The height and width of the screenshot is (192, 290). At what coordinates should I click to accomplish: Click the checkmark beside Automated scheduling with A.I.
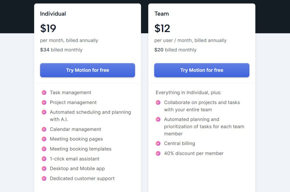(x=44, y=112)
